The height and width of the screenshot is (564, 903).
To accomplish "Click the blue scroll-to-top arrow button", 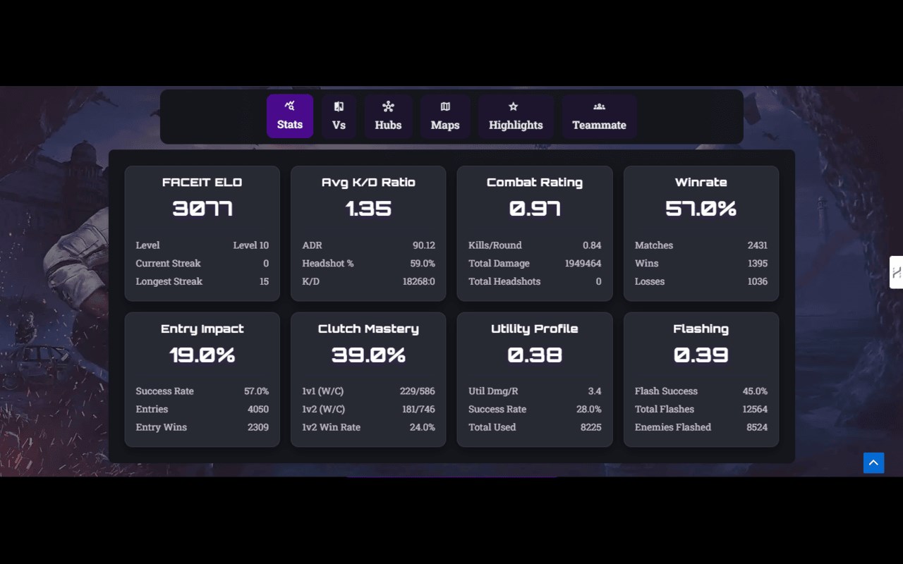I will pyautogui.click(x=873, y=462).
